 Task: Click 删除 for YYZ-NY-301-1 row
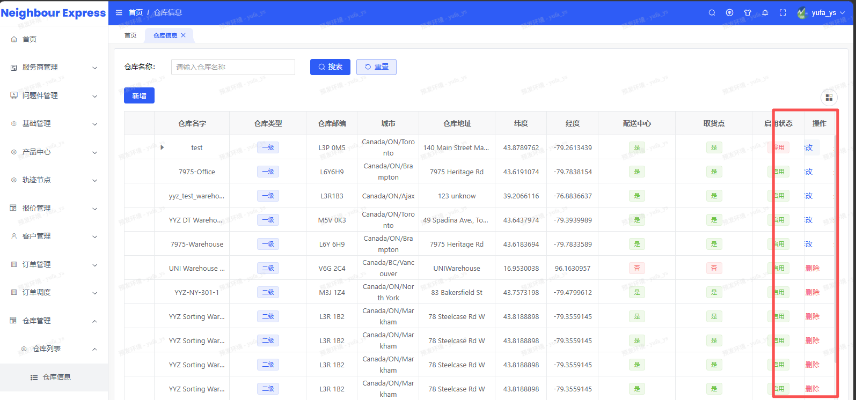pyautogui.click(x=813, y=292)
